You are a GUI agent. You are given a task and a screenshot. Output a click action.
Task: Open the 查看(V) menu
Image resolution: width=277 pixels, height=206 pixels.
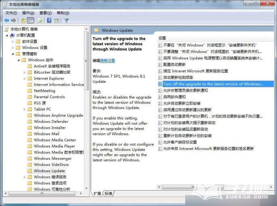pos(45,13)
